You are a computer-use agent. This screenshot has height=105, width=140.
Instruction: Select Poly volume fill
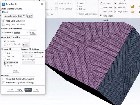pos(5,59)
